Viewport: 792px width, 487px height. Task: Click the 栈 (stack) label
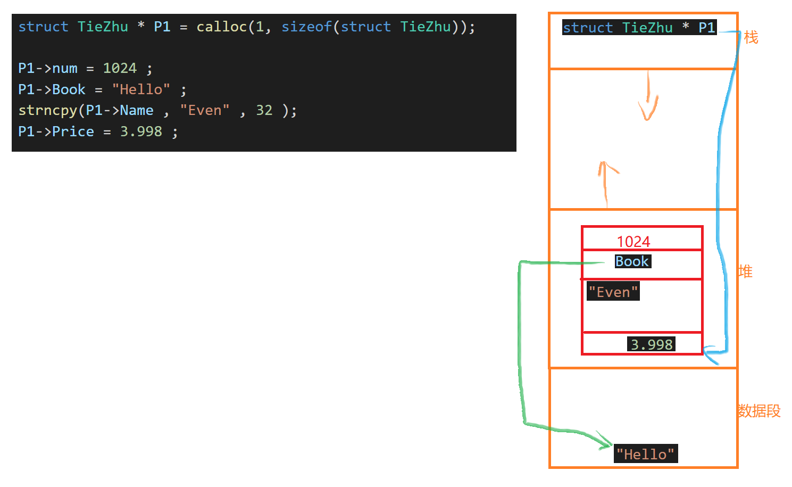(x=751, y=37)
